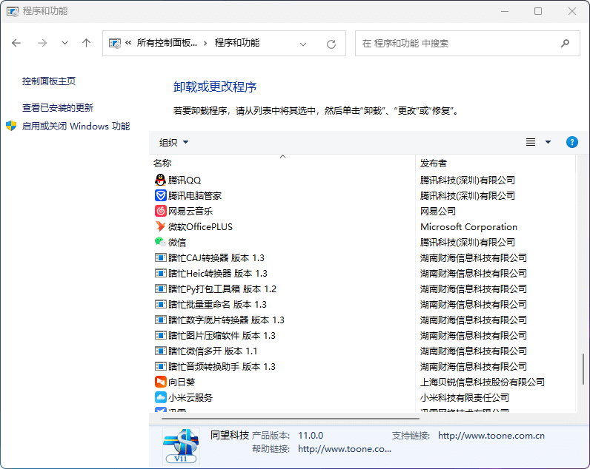The image size is (590, 469).
Task: Select 小米云服务 in the program list
Action: pos(190,398)
